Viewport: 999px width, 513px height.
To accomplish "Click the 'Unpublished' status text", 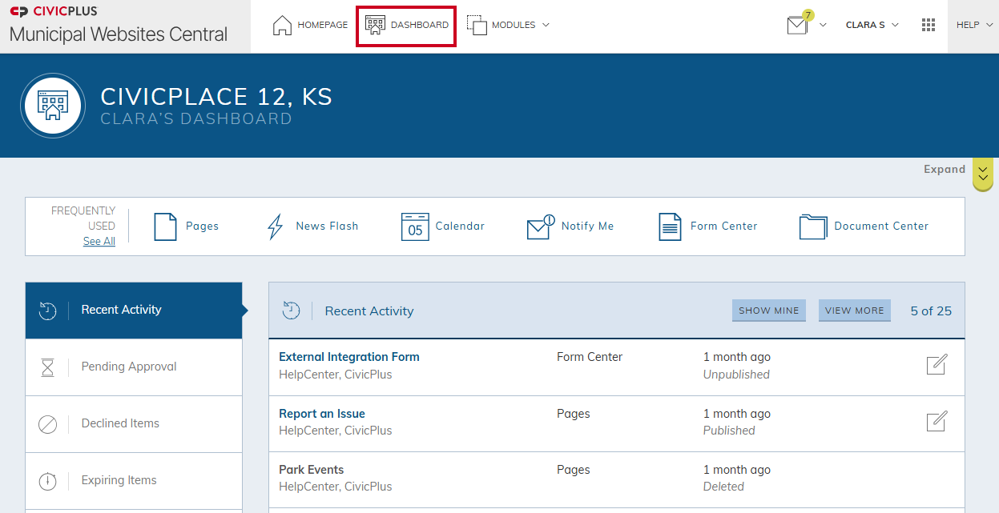I will coord(736,375).
